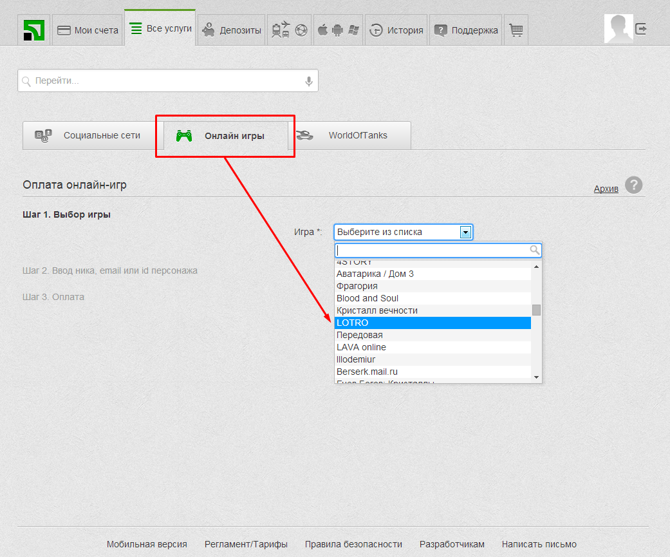Click the green PrivatBank logo home icon

(x=34, y=30)
